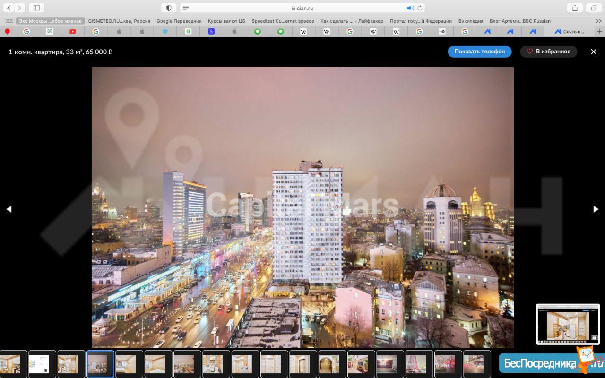This screenshot has width=605, height=378.
Task: Go to the next photo with right arrow
Action: 596,209
